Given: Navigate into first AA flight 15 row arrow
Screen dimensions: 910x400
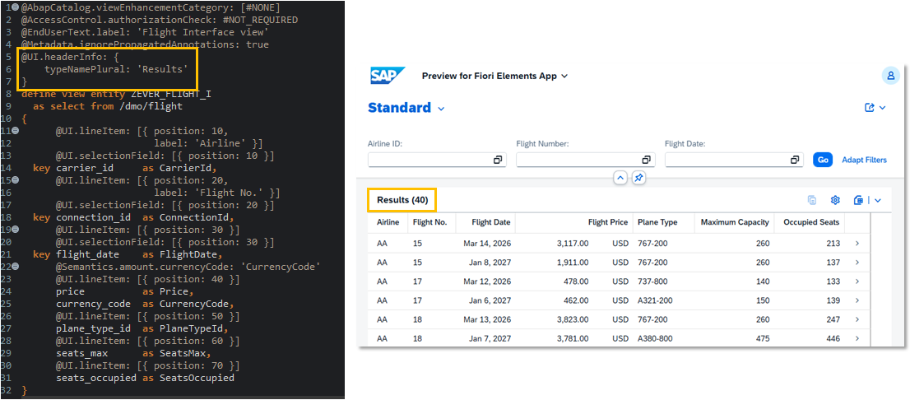Looking at the screenshot, I should pos(857,244).
